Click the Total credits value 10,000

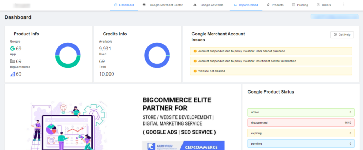point(106,74)
